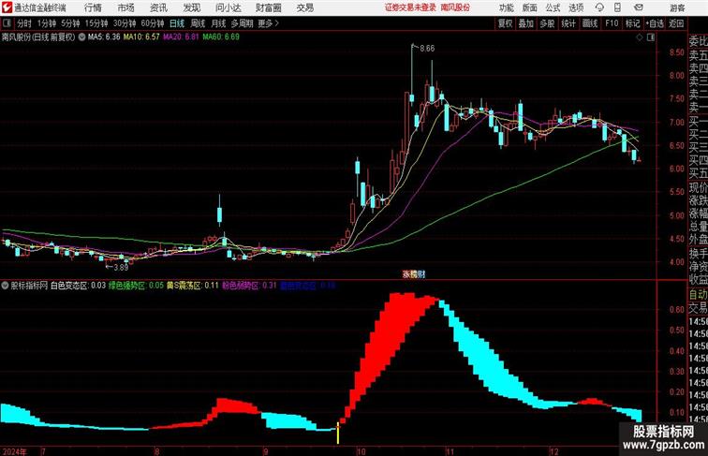Click the 复权 toolbar button
708x456 pixels.
(x=505, y=23)
